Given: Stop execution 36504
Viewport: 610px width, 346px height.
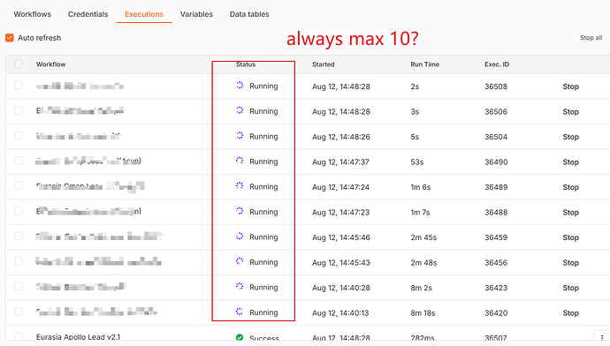Looking at the screenshot, I should (571, 137).
